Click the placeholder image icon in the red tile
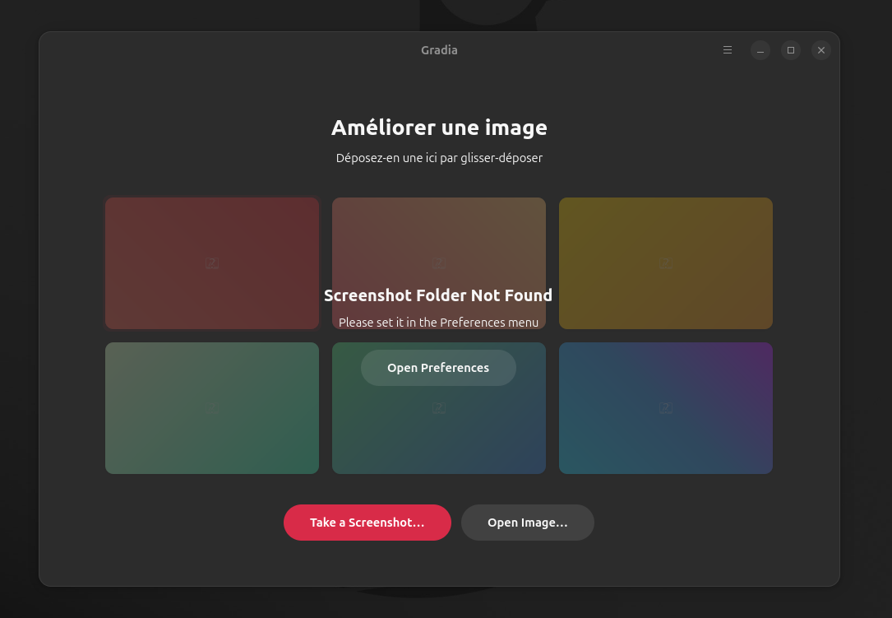 tap(212, 263)
